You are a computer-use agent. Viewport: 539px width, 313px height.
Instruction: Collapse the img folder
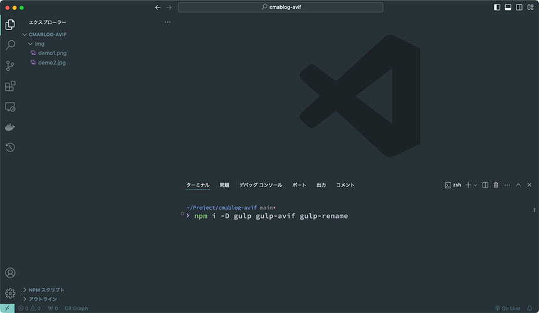tap(39, 44)
